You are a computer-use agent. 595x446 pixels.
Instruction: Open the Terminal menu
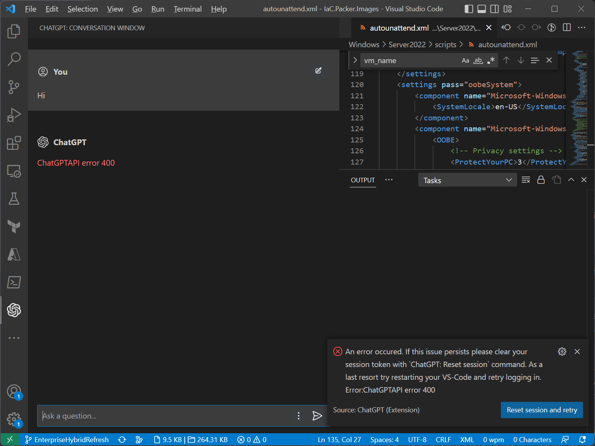point(187,9)
